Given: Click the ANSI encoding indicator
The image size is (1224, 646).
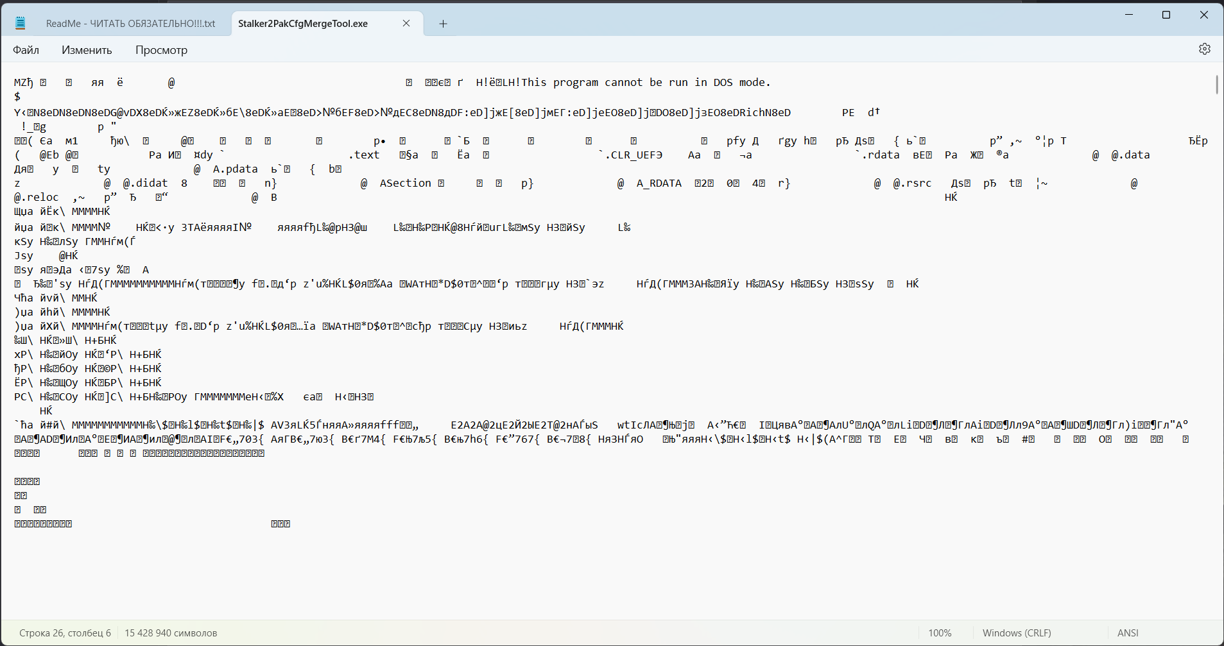Looking at the screenshot, I should point(1128,633).
